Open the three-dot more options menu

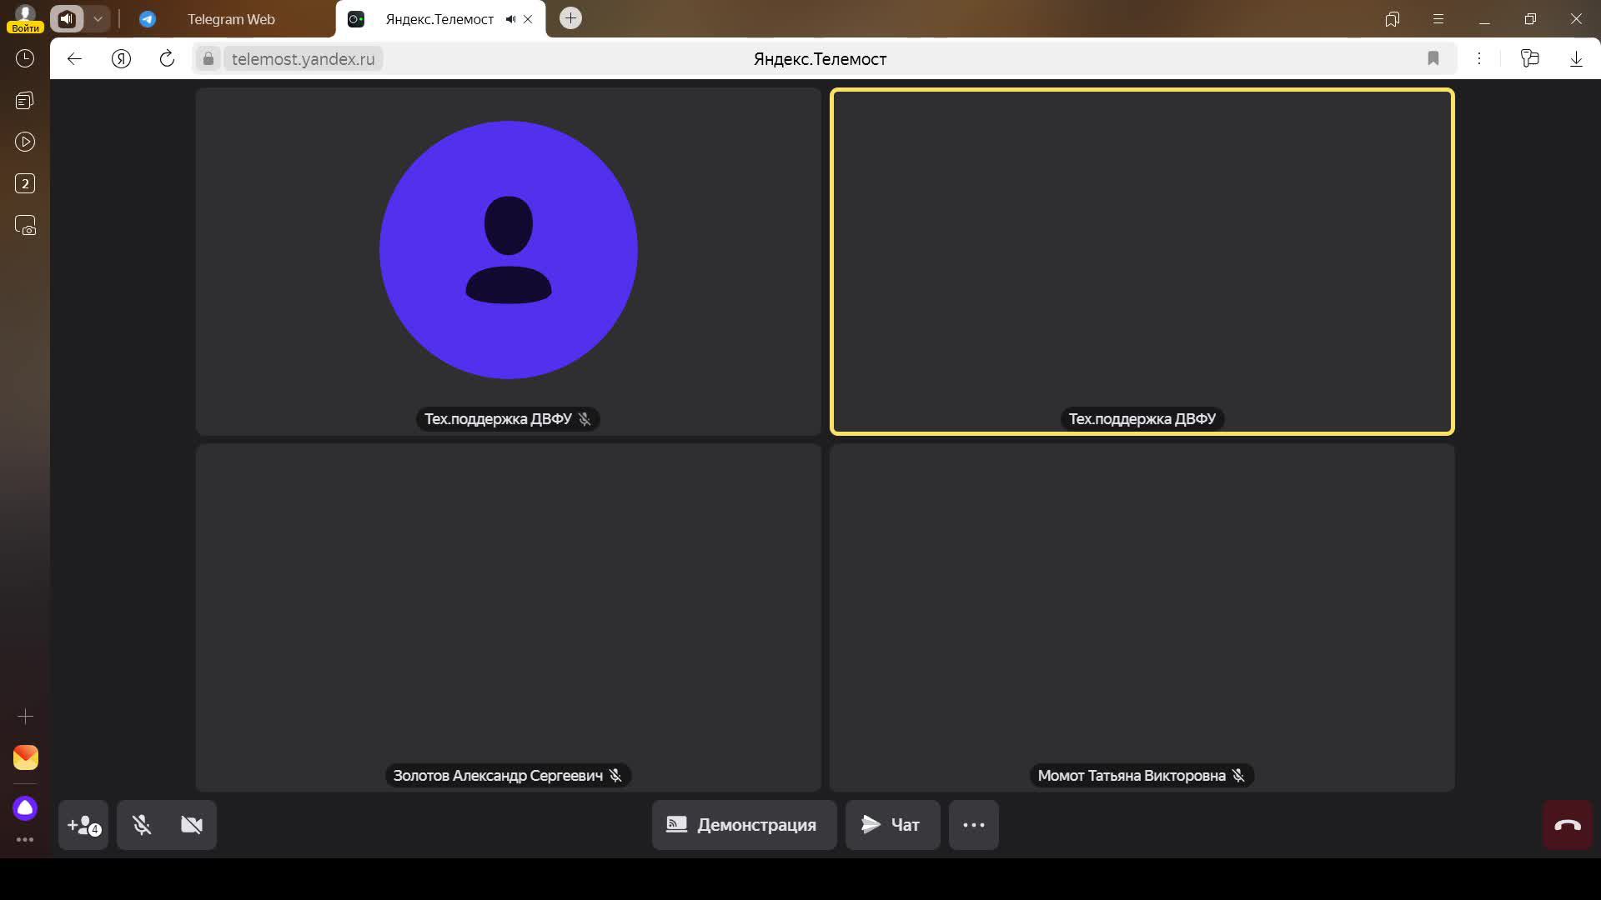pos(973,825)
